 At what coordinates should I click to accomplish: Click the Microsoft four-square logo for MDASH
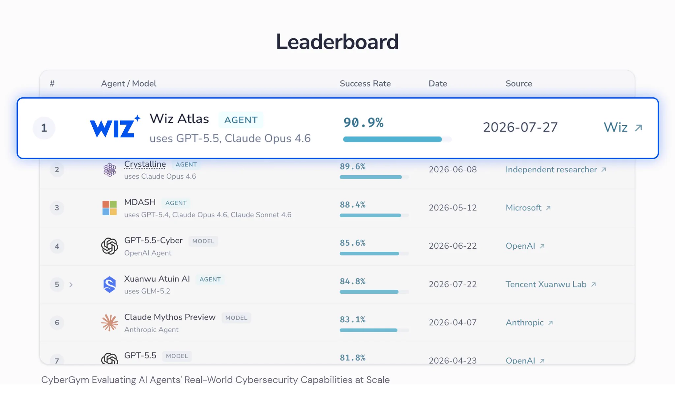point(110,208)
